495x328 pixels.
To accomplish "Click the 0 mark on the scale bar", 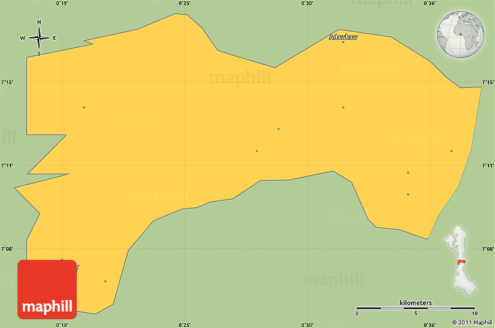I will click(x=357, y=313).
